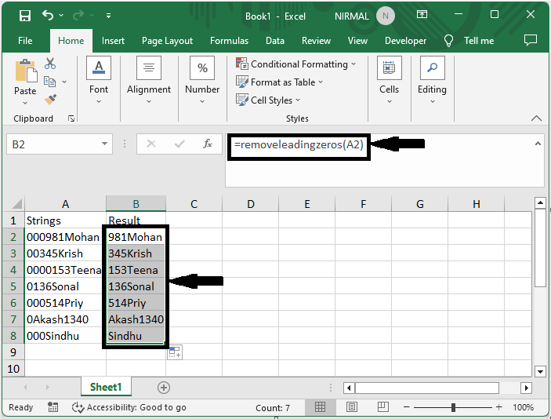This screenshot has height=419, width=551.
Task: Confirm entry with the checkmark icon
Action: [179, 144]
